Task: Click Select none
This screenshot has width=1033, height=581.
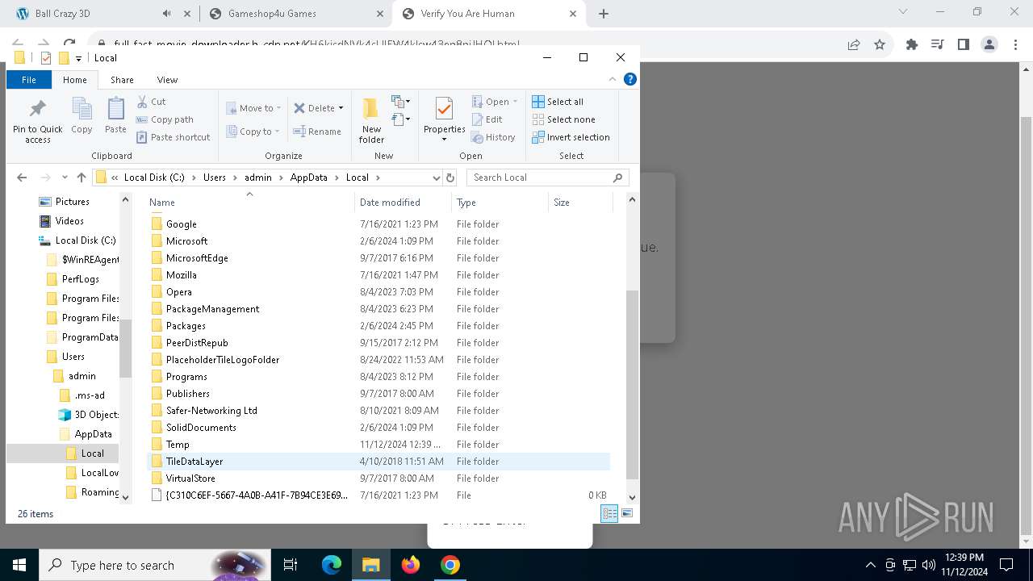Action: 563,119
